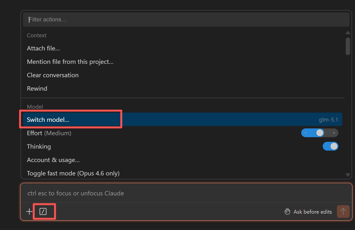Adjust the Effort level slider
This screenshot has width=355, height=230.
coord(320,133)
